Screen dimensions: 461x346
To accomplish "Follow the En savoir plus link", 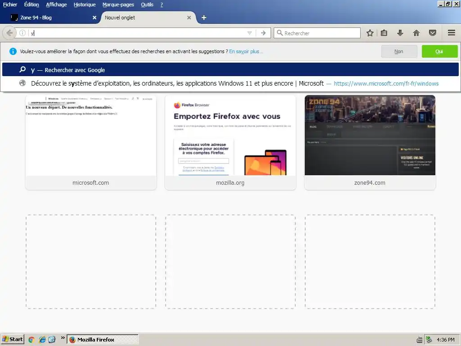I will (246, 51).
